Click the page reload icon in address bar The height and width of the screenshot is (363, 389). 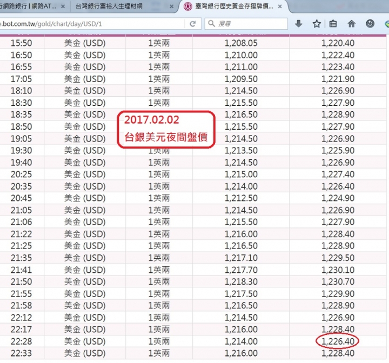click(x=192, y=24)
